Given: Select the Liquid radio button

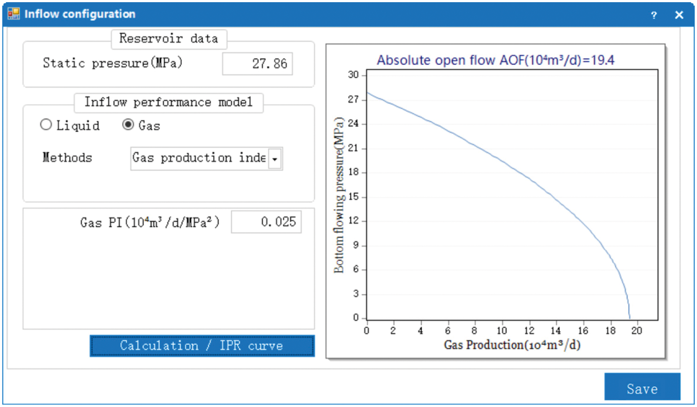Looking at the screenshot, I should [46, 125].
